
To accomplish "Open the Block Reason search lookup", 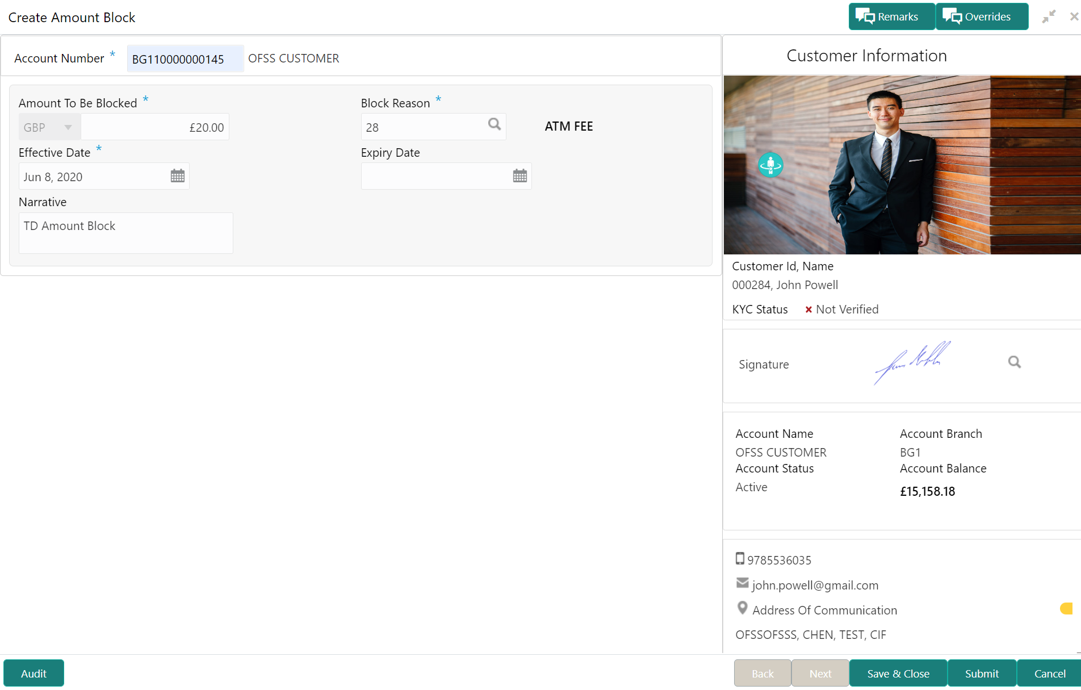I will [495, 124].
